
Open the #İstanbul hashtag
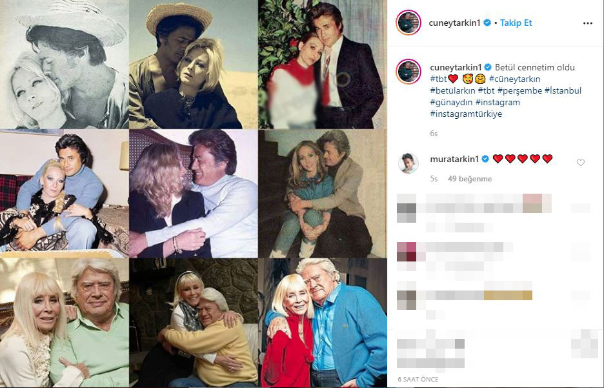click(563, 91)
